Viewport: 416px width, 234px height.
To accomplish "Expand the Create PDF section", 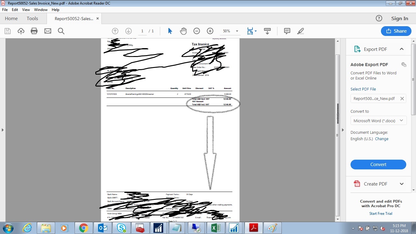I will coord(402,184).
